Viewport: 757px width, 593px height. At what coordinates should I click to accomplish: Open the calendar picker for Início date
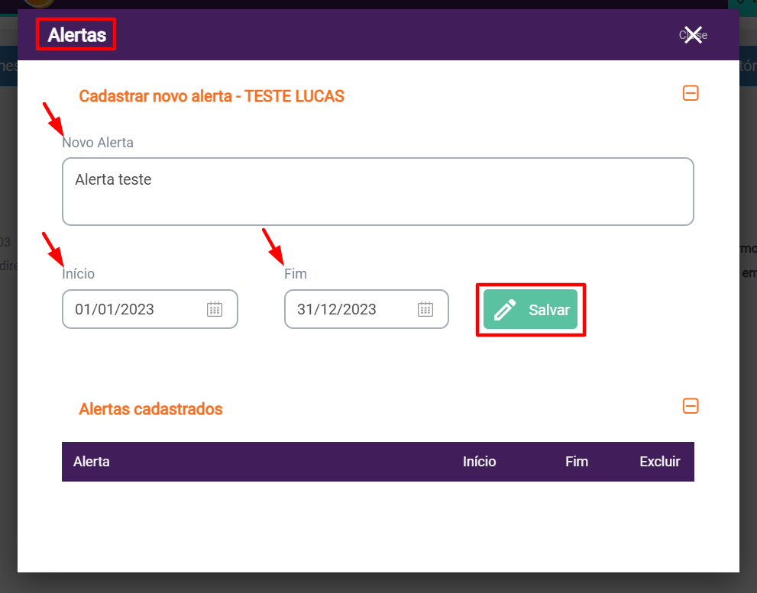point(215,309)
